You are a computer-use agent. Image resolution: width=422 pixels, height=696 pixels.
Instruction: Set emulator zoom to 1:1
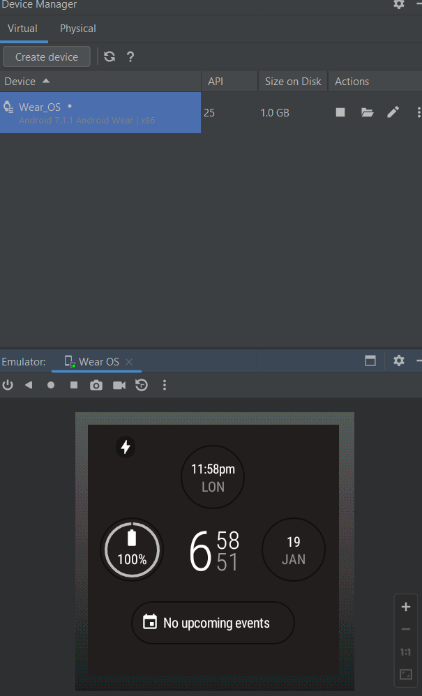pos(405,652)
